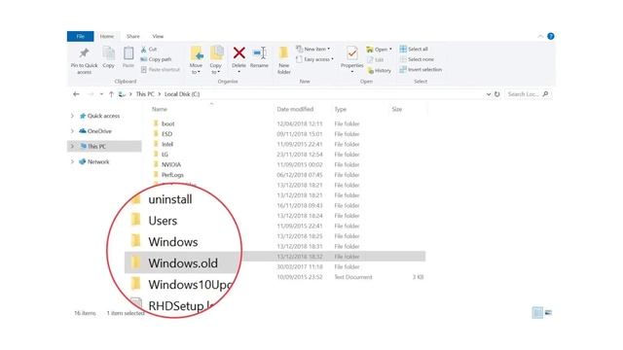Cut the selected item
Viewport: 623px width, 350px height.
(149, 50)
